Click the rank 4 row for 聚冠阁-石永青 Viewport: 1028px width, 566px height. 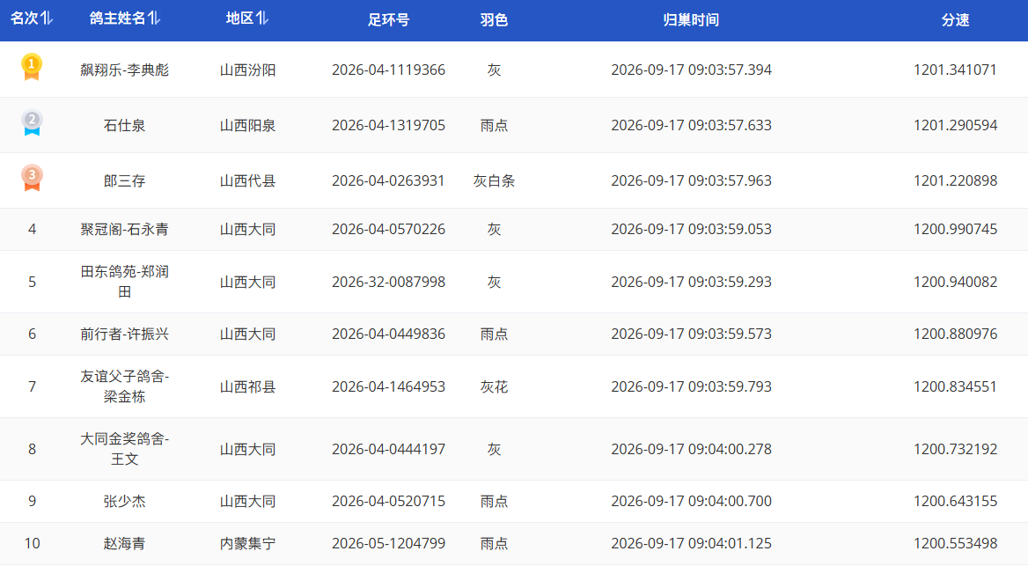pos(514,229)
